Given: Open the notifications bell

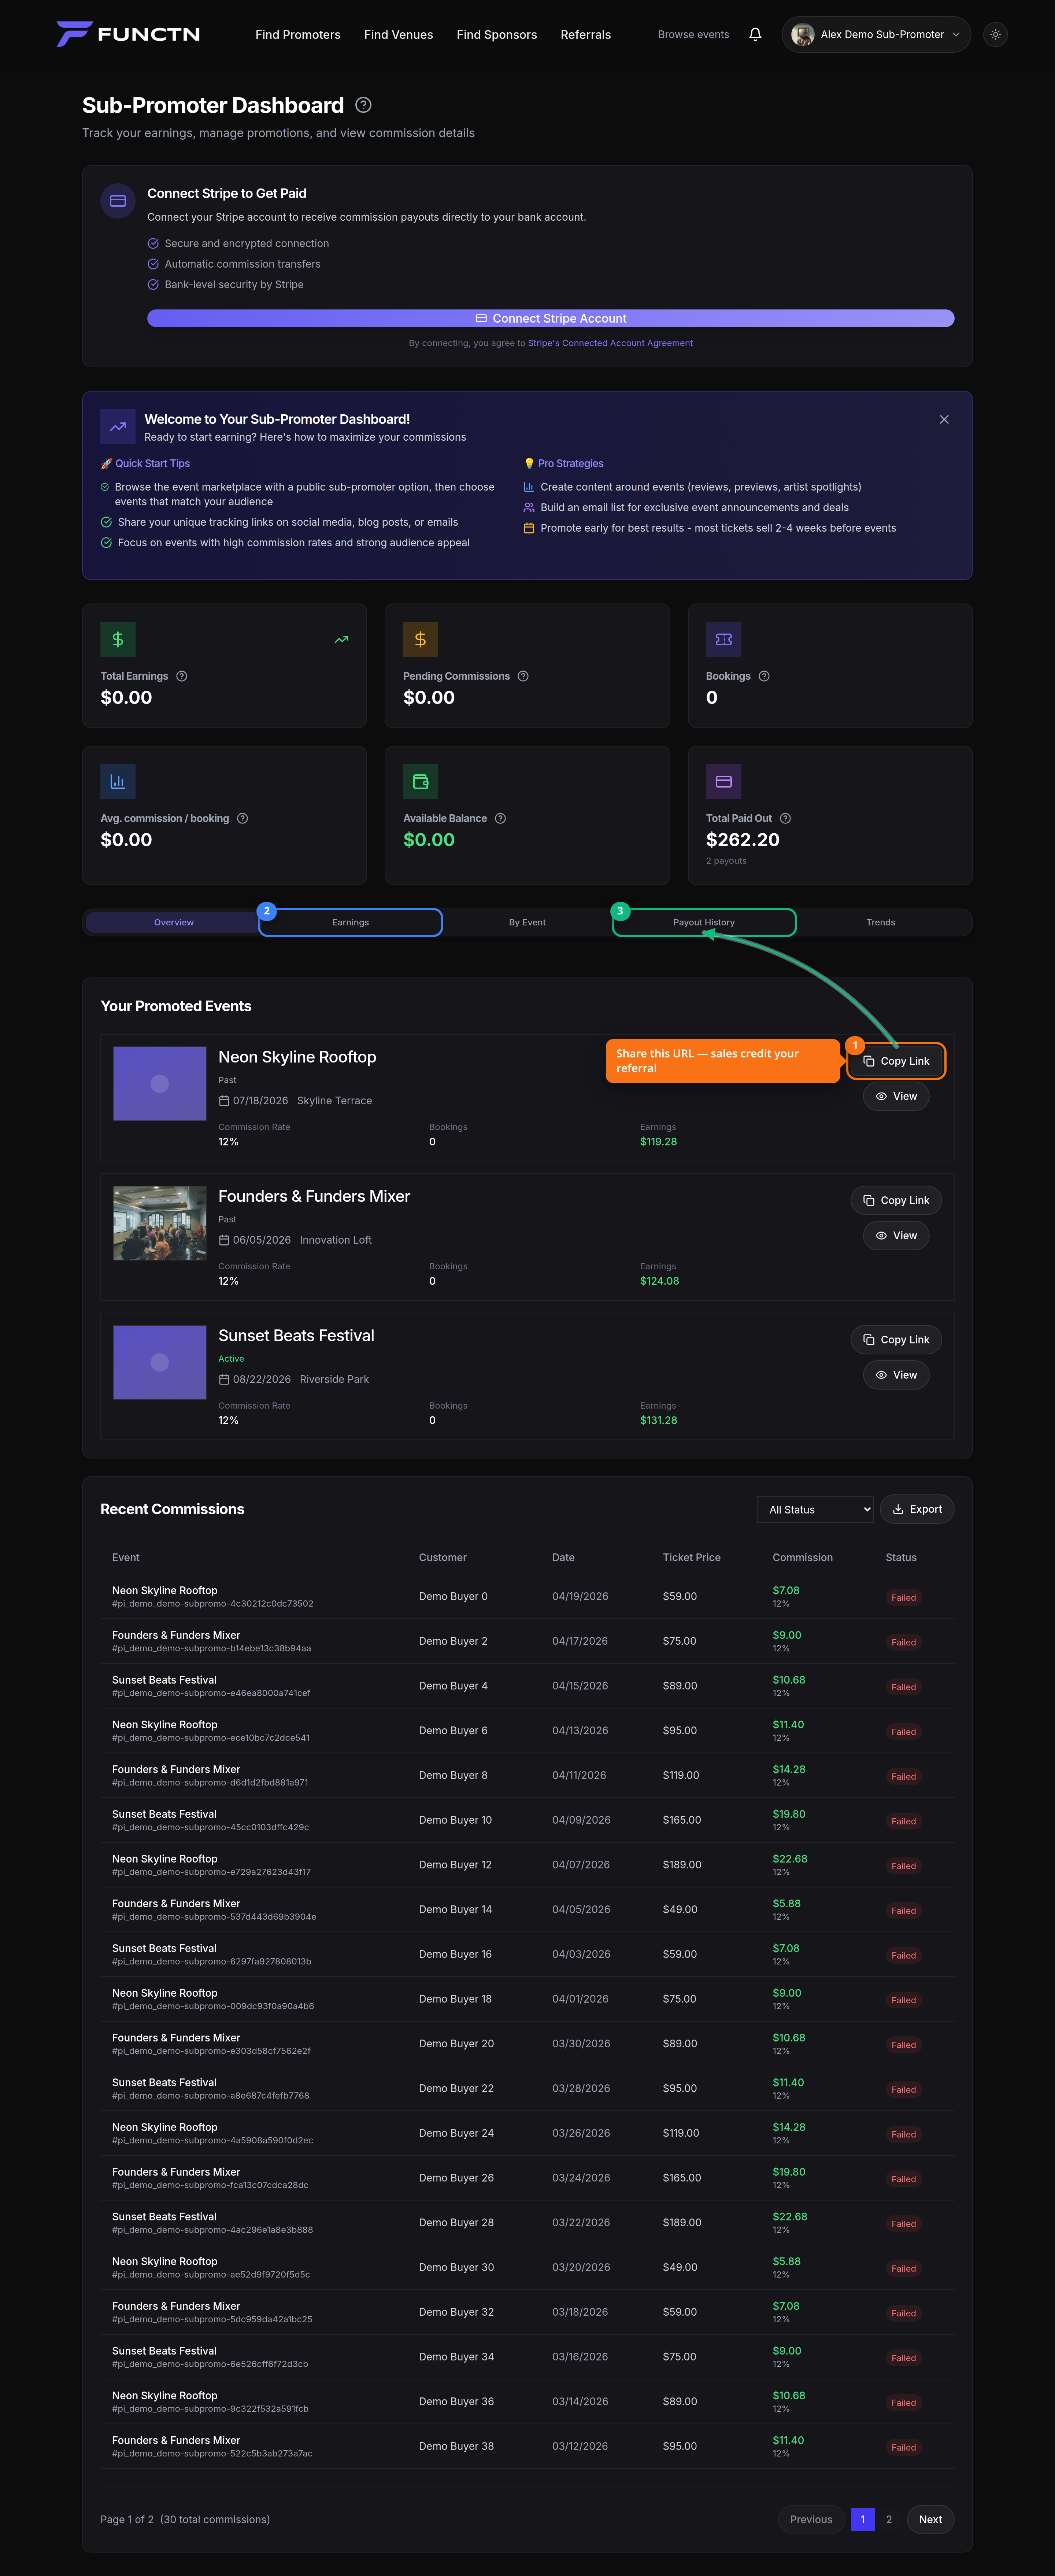Looking at the screenshot, I should coord(755,34).
